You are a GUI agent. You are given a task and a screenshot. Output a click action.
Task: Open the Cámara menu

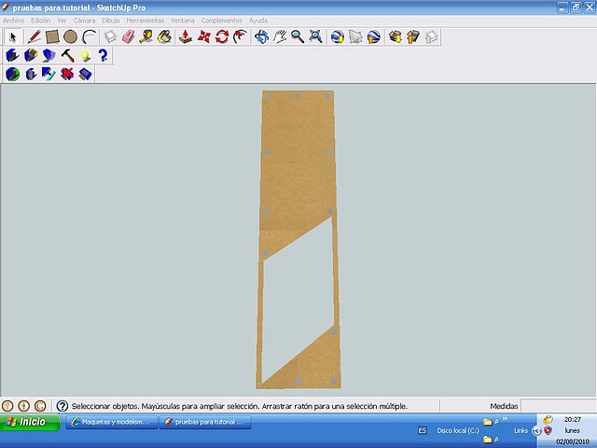(85, 21)
